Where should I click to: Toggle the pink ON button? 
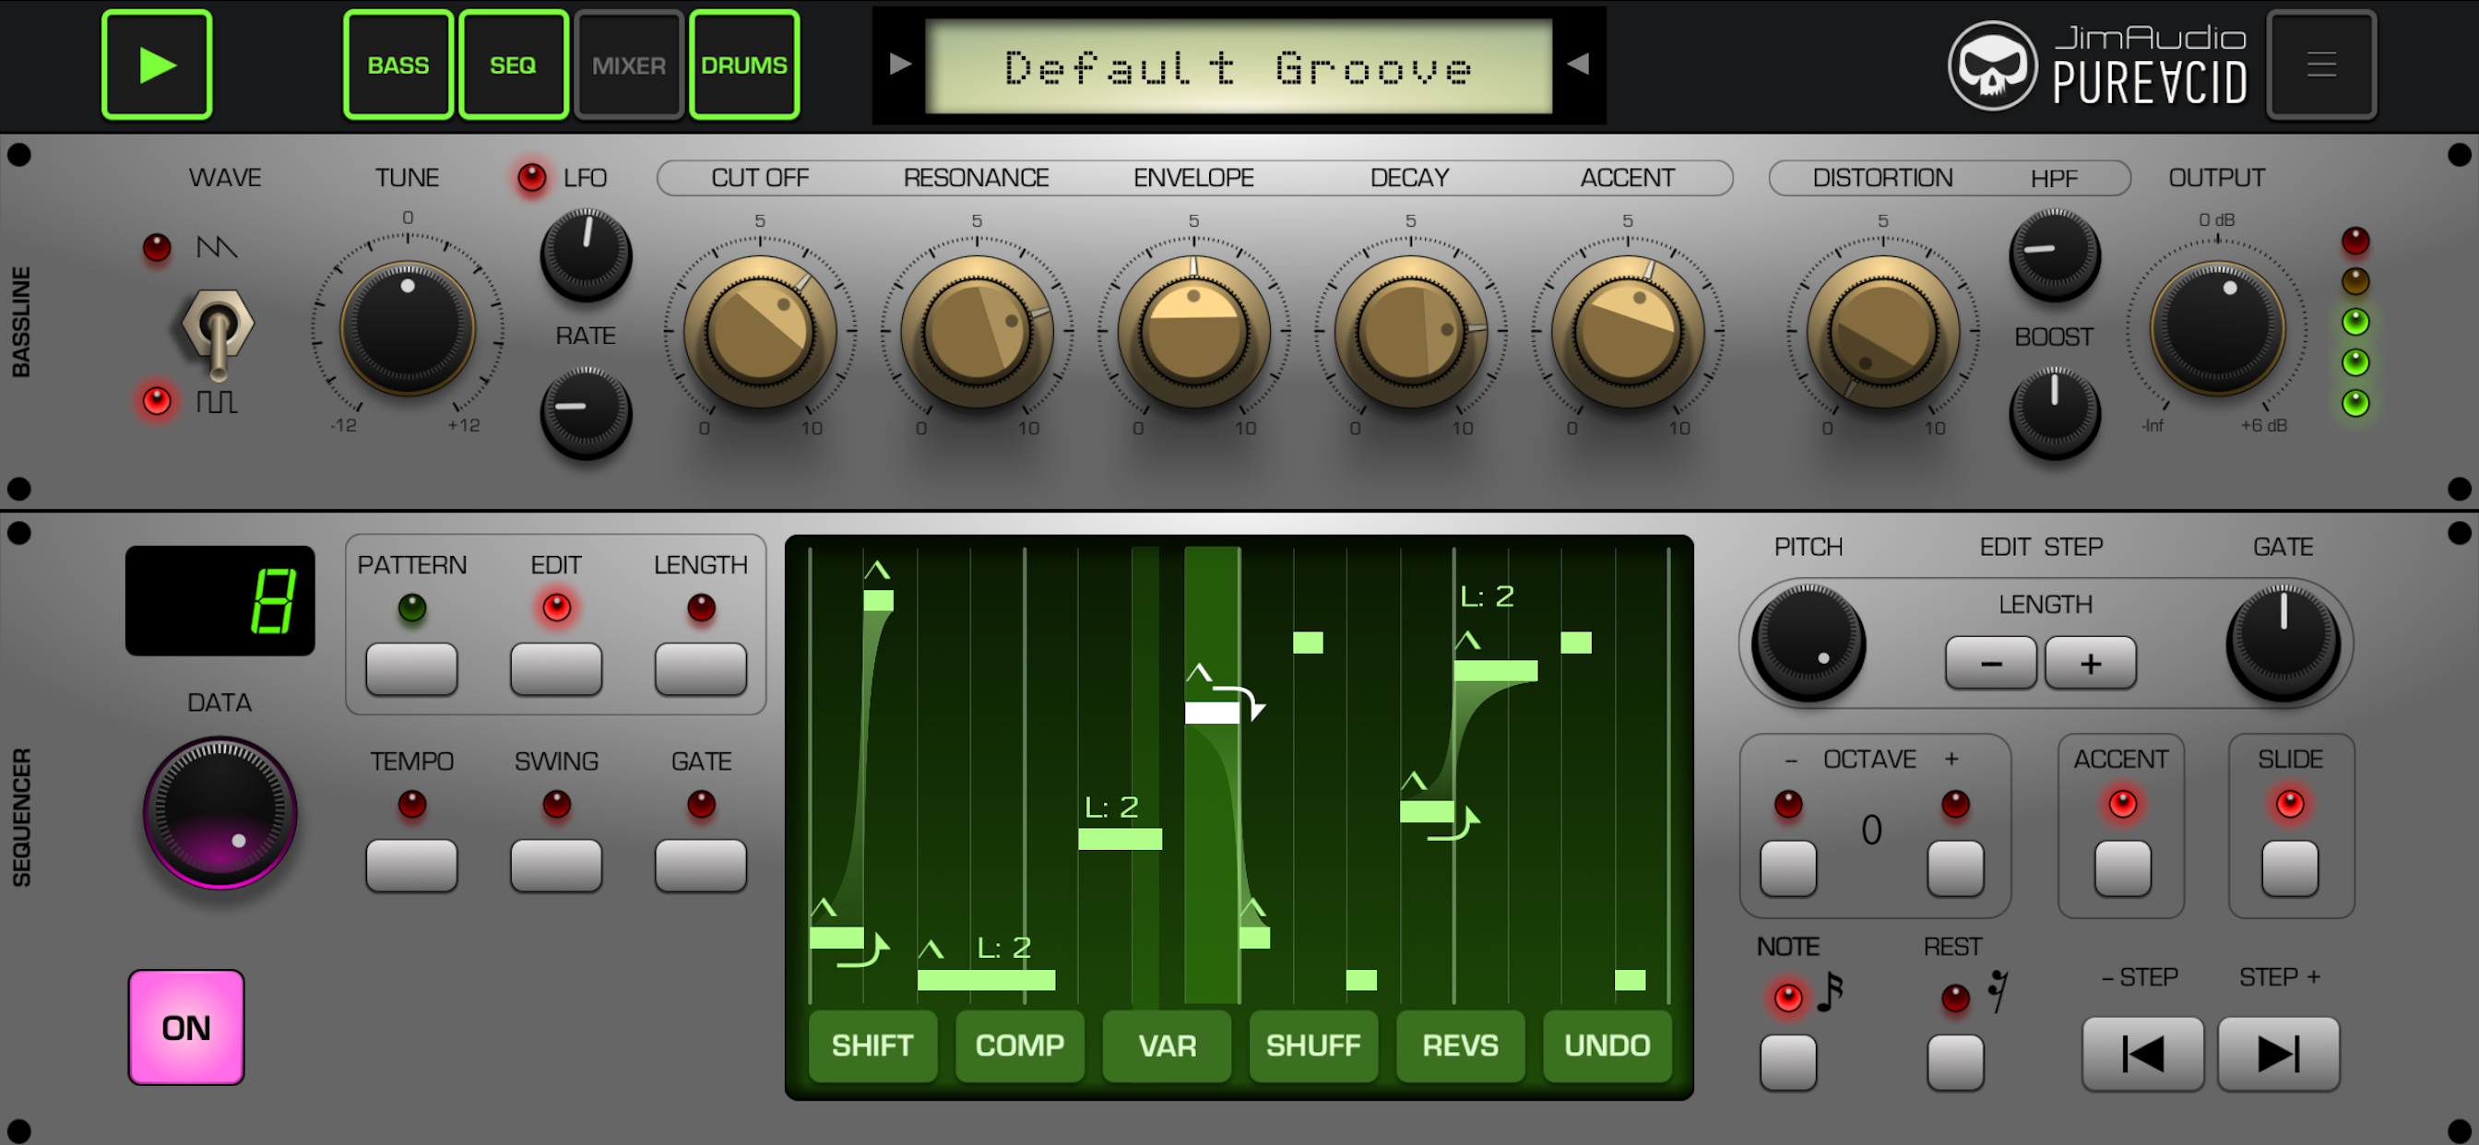[x=185, y=1027]
